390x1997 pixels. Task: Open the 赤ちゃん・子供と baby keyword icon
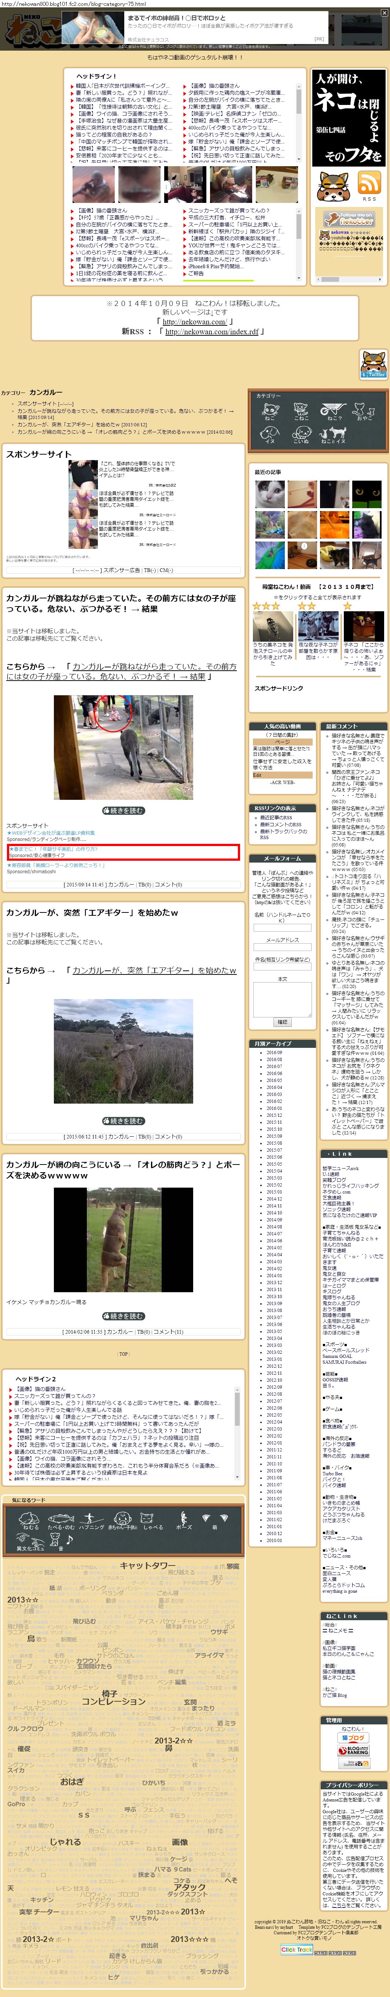pos(123,1520)
